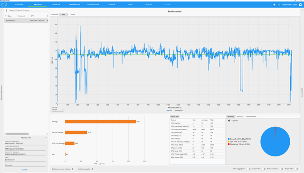Open the CLOUD tab

[167, 4]
